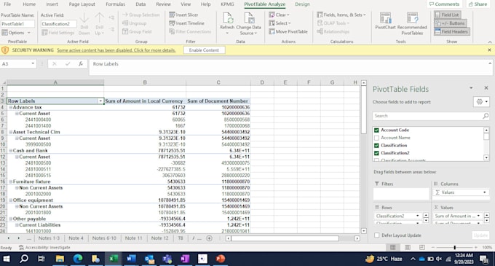
Task: Click the search magnifier in field list
Action: (x=486, y=116)
